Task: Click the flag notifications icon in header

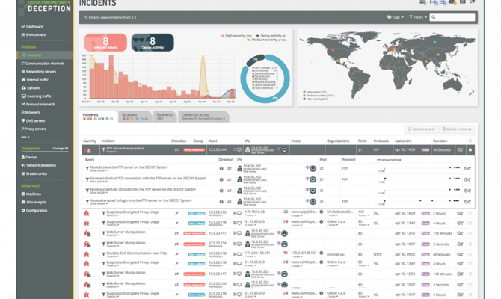Action: point(434,2)
